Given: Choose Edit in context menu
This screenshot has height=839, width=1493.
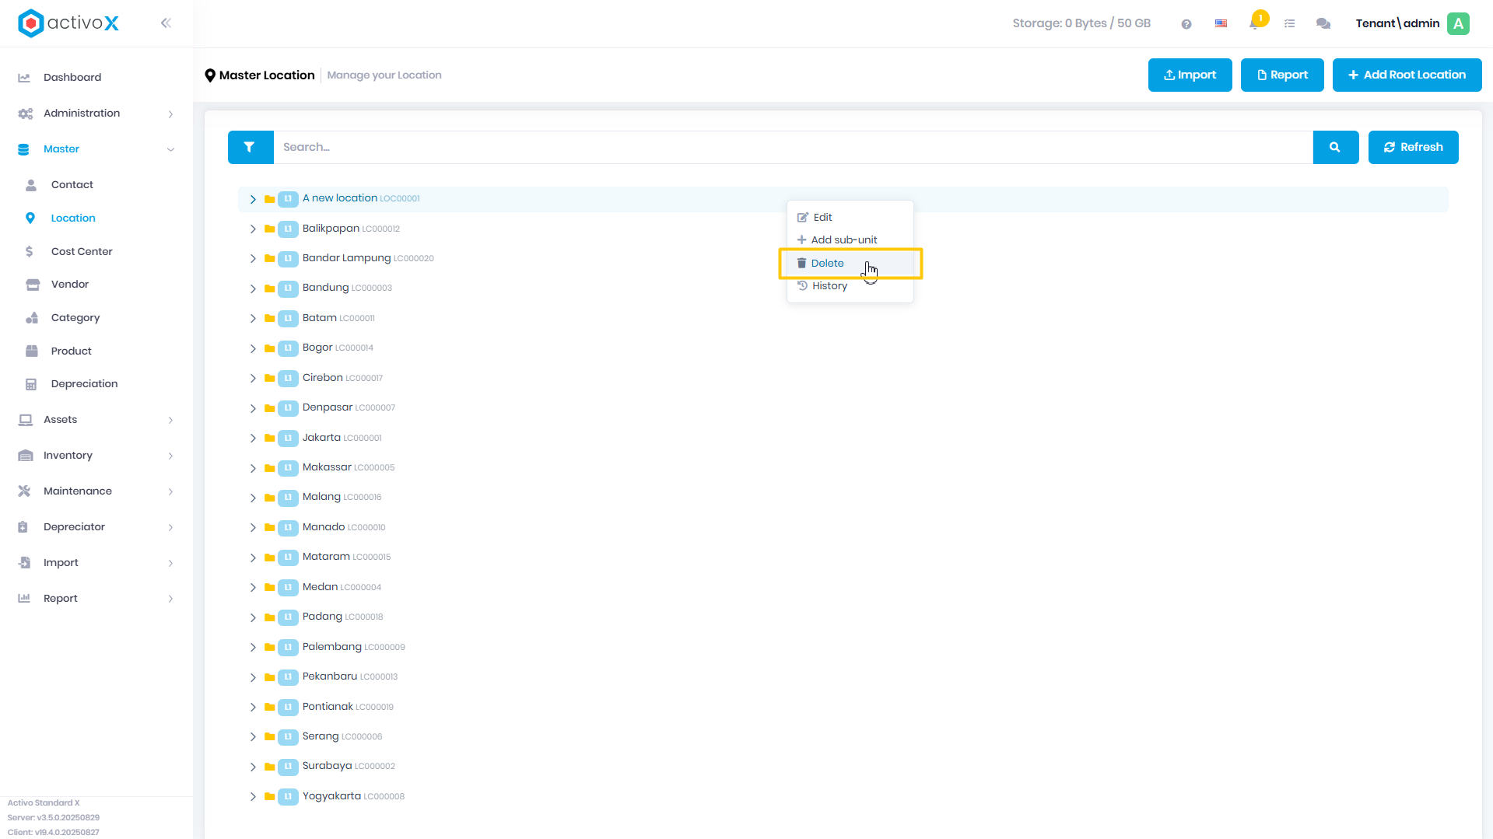Looking at the screenshot, I should 850,218.
